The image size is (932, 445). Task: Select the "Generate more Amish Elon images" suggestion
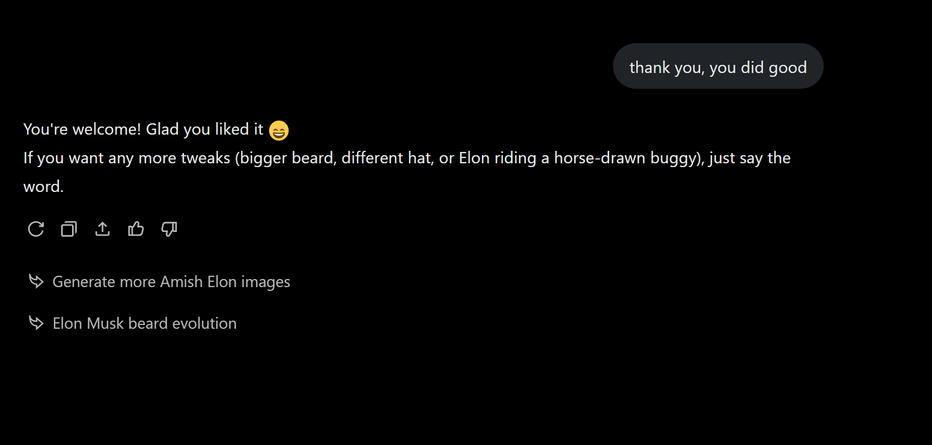click(171, 282)
